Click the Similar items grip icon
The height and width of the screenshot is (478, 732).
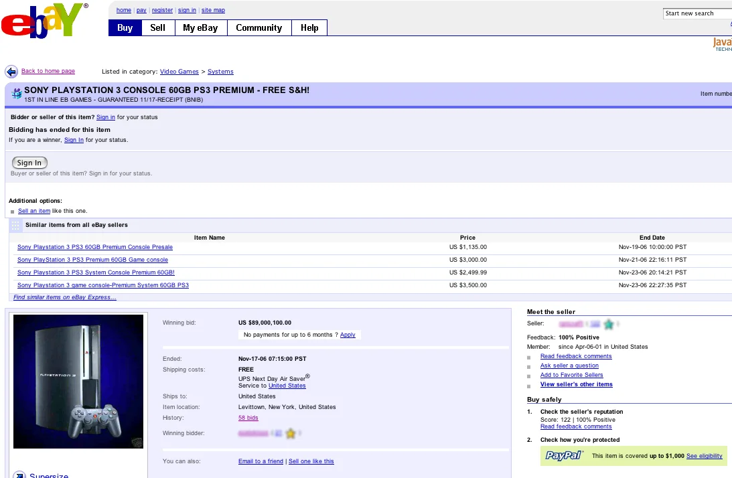(x=15, y=226)
